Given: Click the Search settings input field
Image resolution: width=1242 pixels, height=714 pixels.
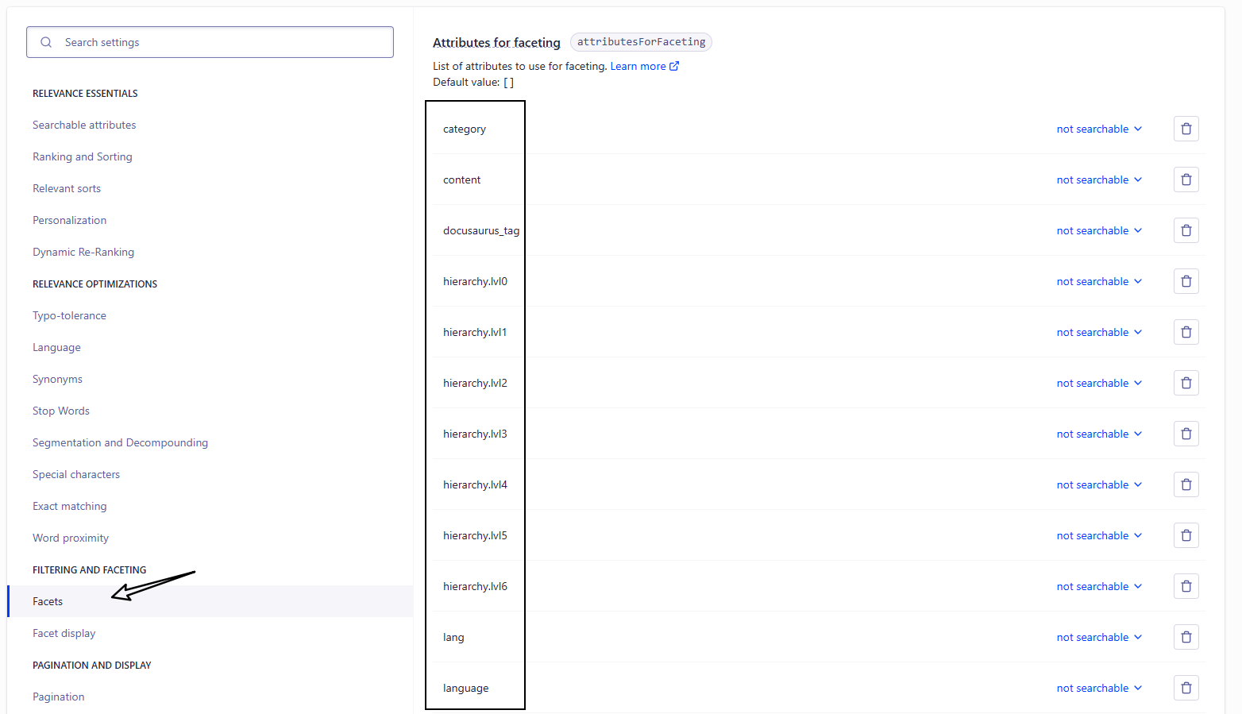Looking at the screenshot, I should pos(222,42).
